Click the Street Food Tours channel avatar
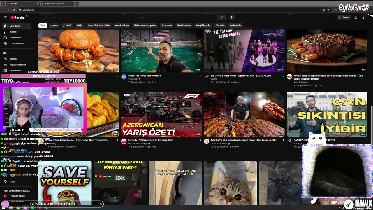Image resolution: width=373 pixels, height=210 pixels. [207, 141]
